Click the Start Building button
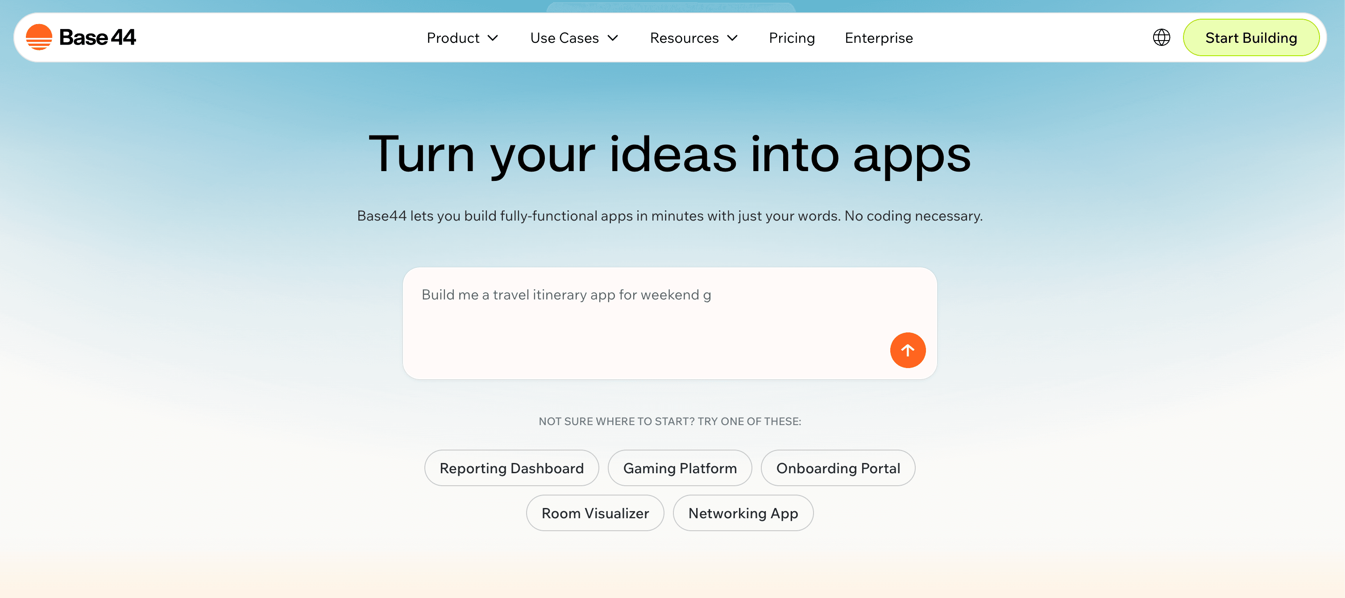Image resolution: width=1345 pixels, height=598 pixels. [x=1250, y=37]
